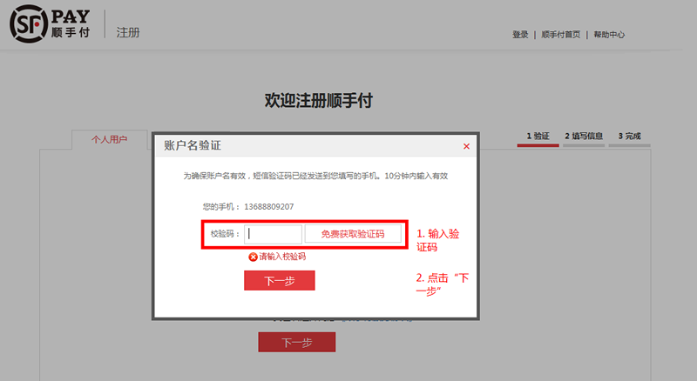
Task: Click the 欢迎注册顺手付 heading
Action: (319, 101)
